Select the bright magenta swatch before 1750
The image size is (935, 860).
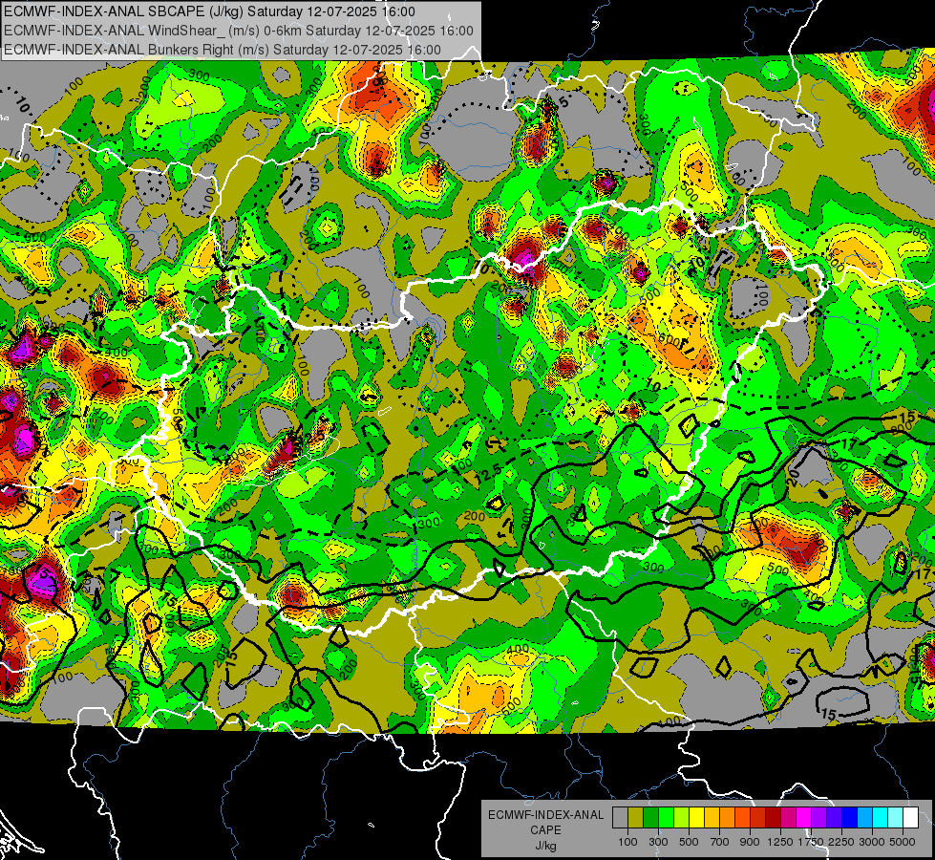pyautogui.click(x=804, y=818)
